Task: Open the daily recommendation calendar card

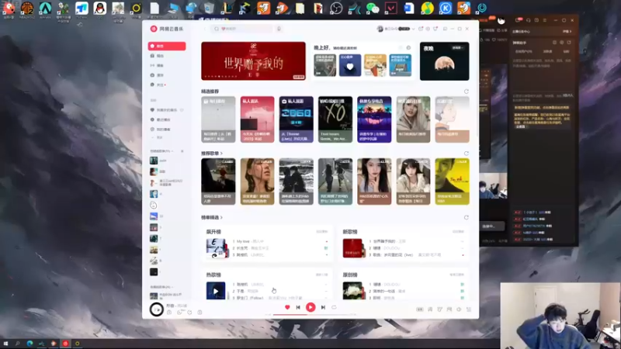Action: (x=218, y=119)
